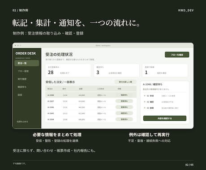The width and height of the screenshot is (206, 170).
Task: Click the 例外は確認して再実行 caption
Action: point(149,135)
